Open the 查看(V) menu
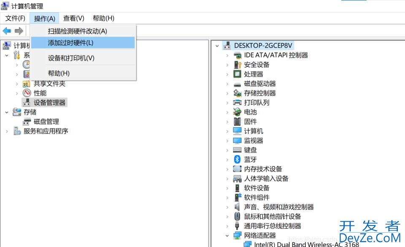Screen dimensions: 405x247 click(73, 18)
